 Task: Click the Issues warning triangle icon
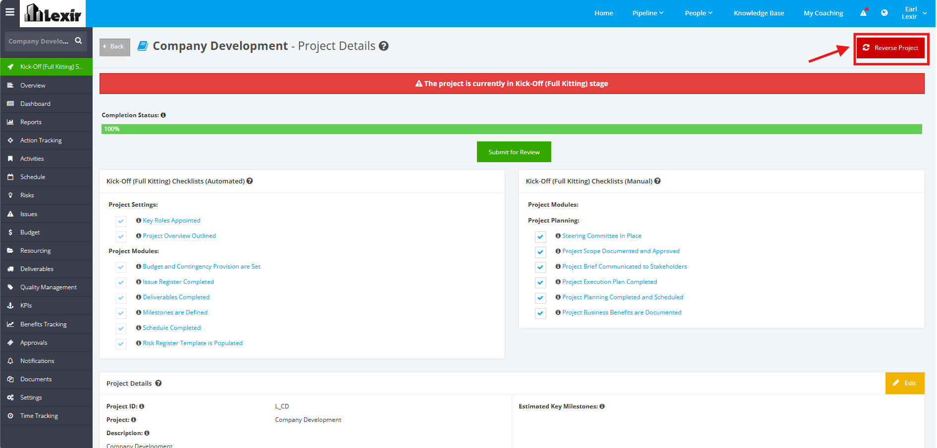point(10,214)
